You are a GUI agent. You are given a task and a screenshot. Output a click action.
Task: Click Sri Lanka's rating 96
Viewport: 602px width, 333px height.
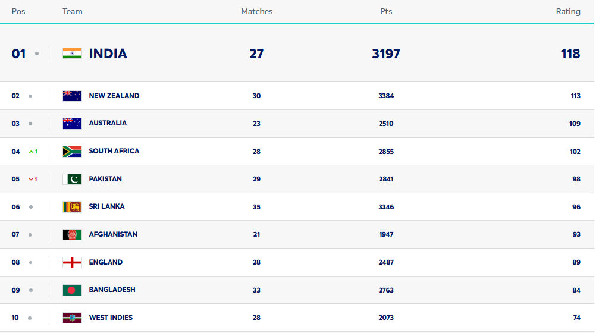576,207
